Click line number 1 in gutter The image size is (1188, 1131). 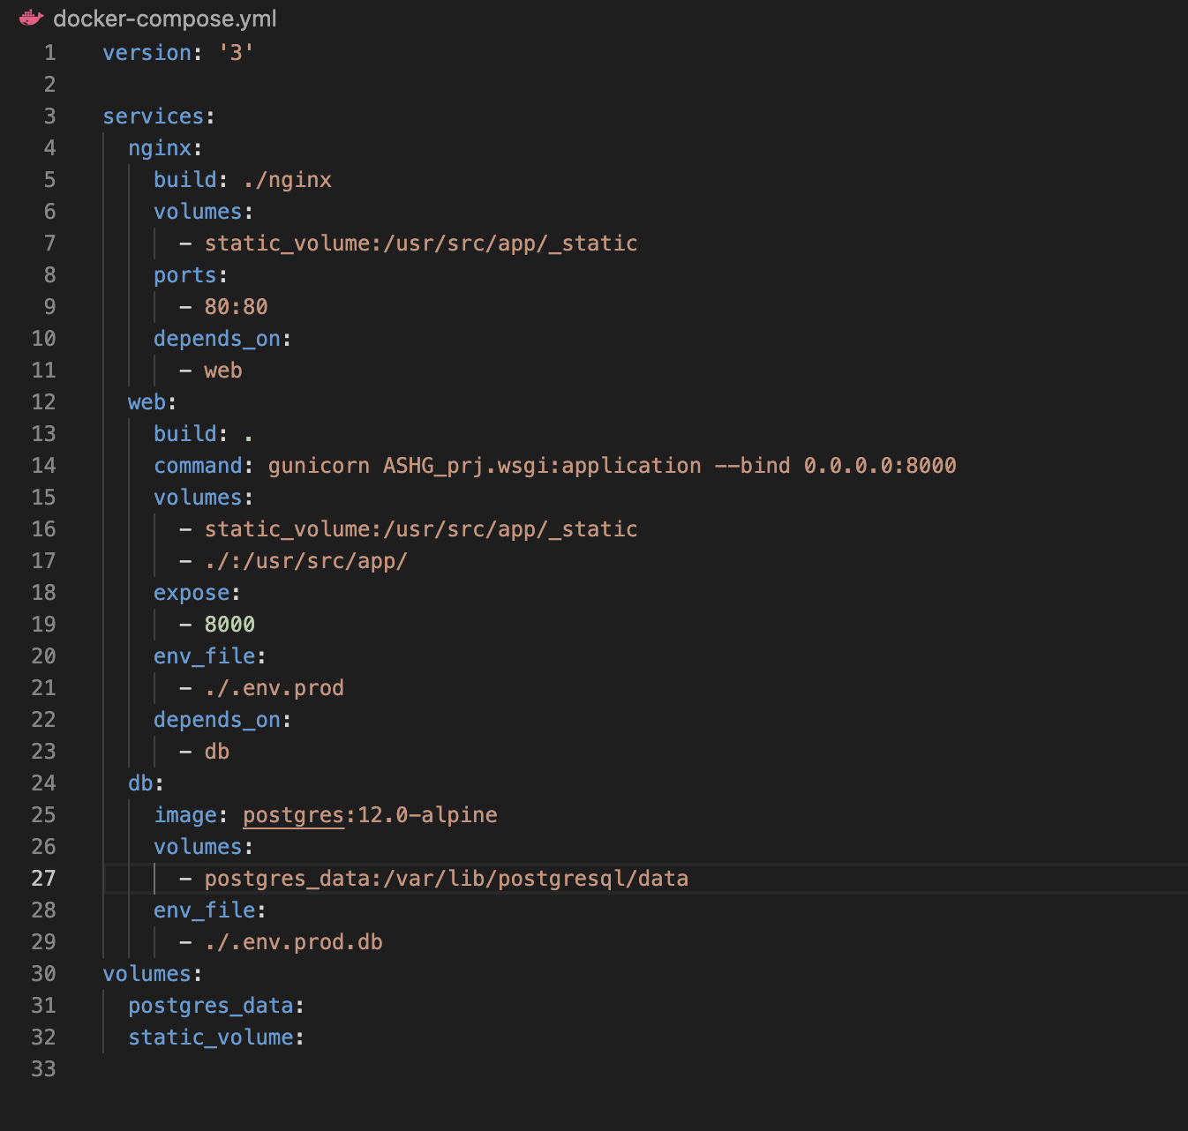pyautogui.click(x=49, y=53)
